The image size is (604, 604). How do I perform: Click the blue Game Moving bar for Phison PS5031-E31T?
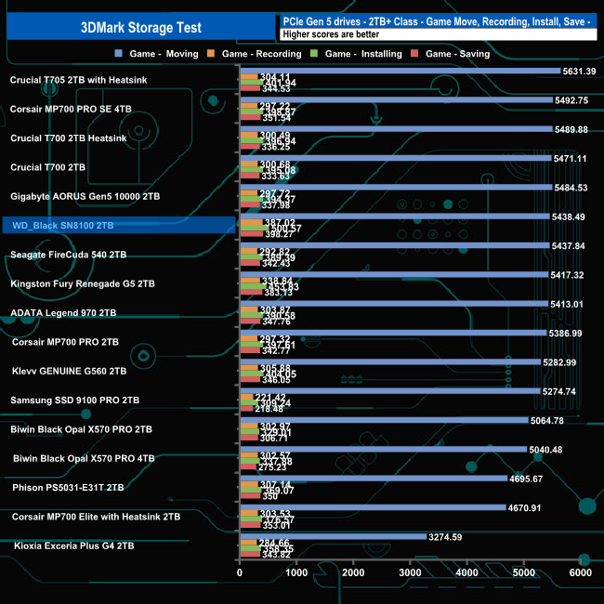tap(374, 479)
